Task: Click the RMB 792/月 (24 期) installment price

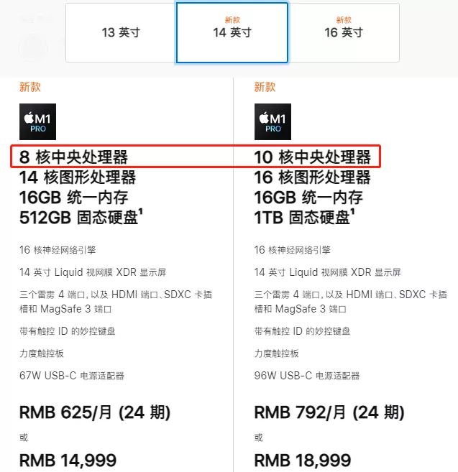Action: click(x=329, y=412)
